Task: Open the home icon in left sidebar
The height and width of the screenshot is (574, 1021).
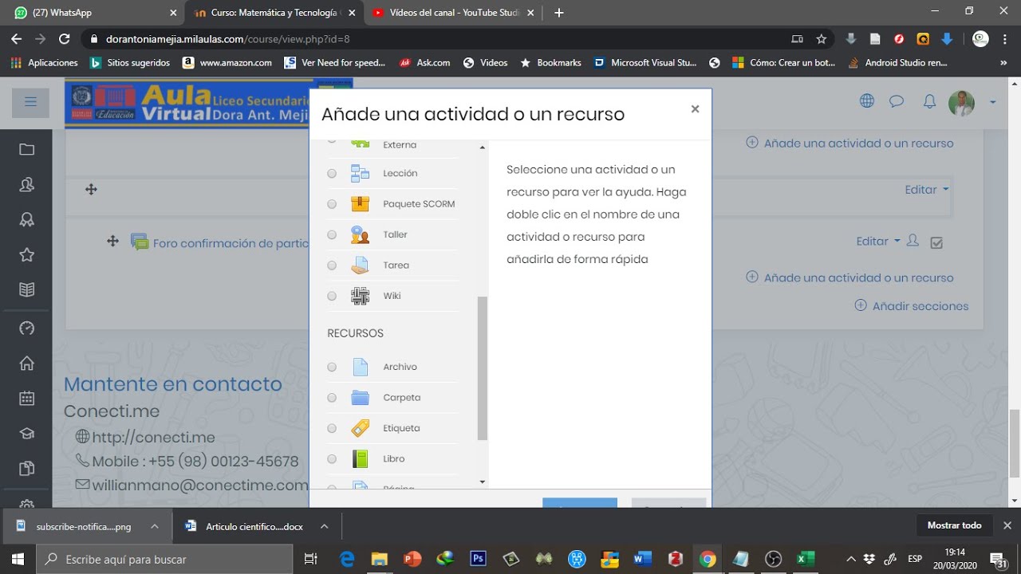Action: coord(26,363)
